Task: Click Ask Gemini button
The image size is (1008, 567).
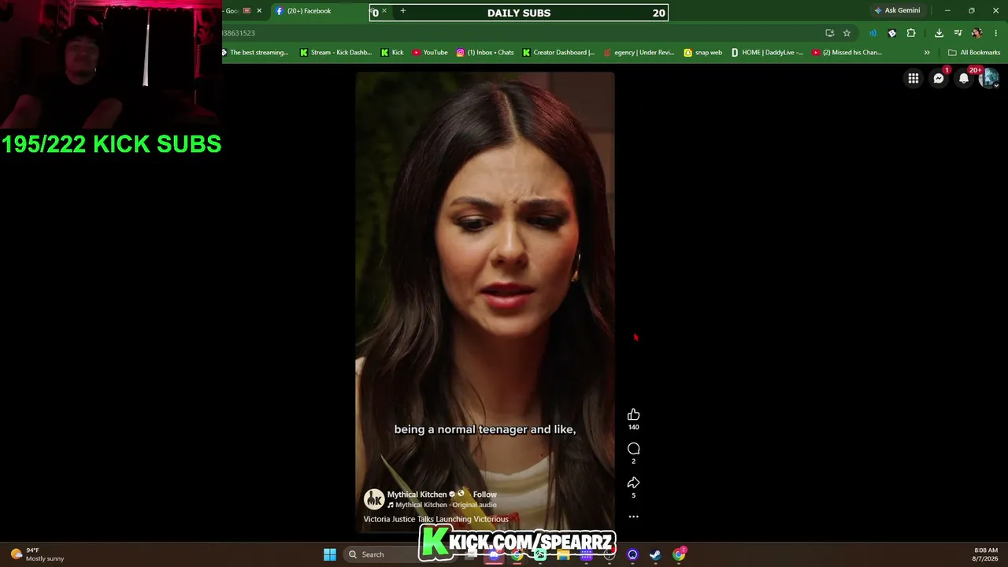Action: coord(897,11)
